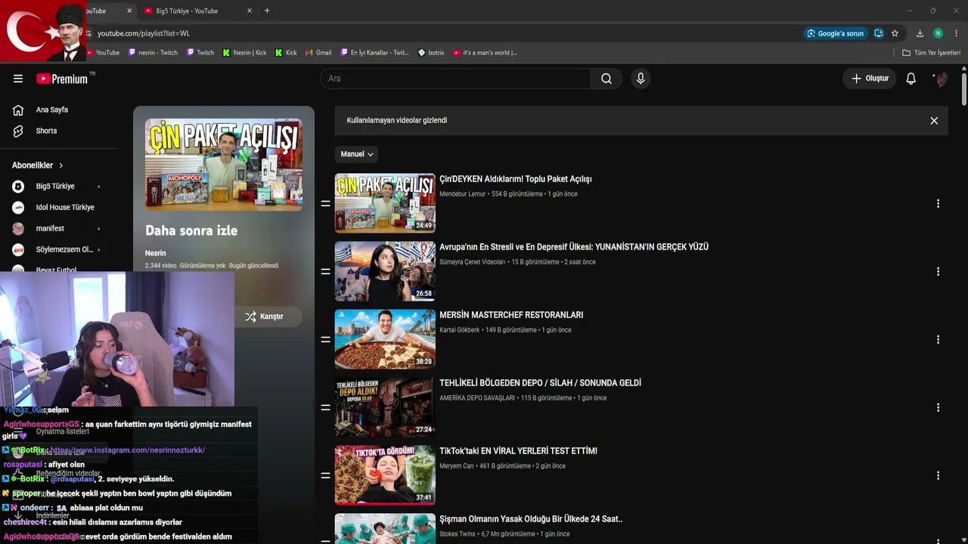This screenshot has height=544, width=968.
Task: Open the MERSİN MASTERCHEF RESTORANLARI video title
Action: coord(511,315)
